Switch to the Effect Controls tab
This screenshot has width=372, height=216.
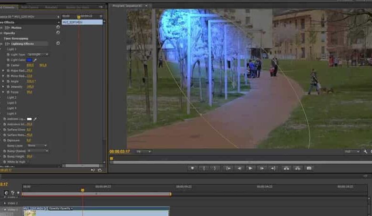[9, 7]
